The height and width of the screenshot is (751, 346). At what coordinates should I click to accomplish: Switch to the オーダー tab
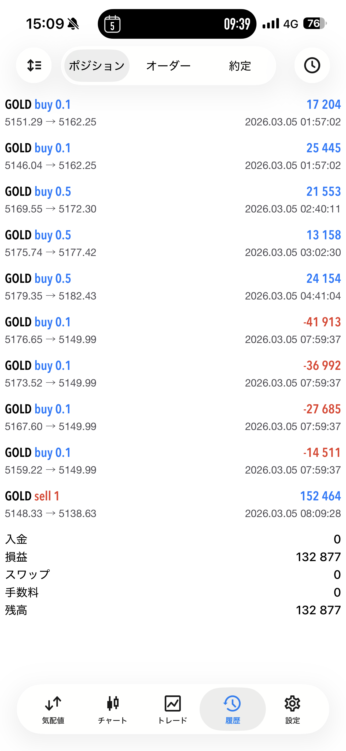(x=168, y=66)
